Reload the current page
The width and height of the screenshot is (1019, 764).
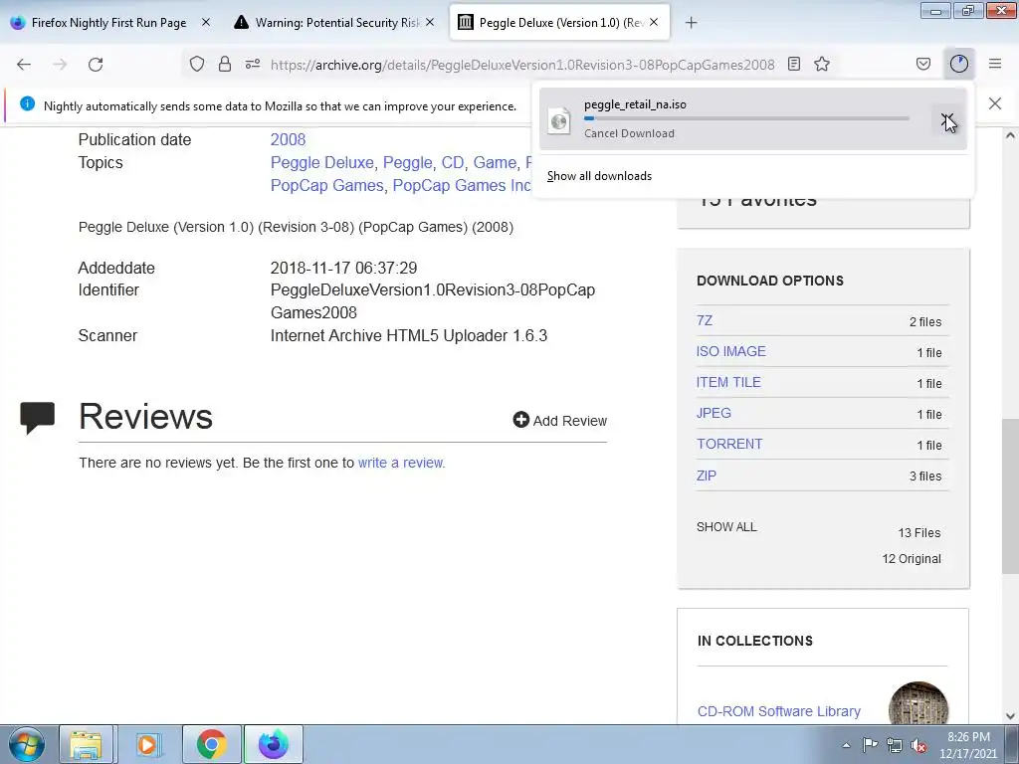(x=96, y=64)
